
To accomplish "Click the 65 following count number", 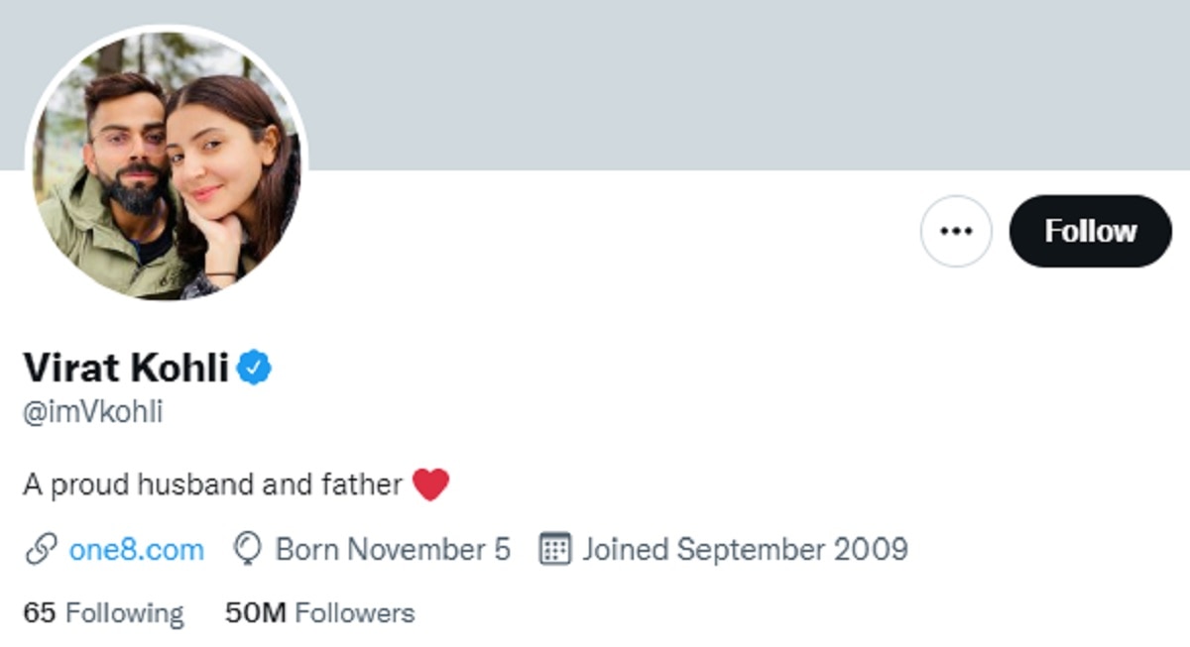I will 41,612.
